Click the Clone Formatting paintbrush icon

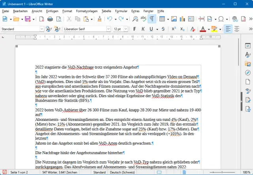100,19
